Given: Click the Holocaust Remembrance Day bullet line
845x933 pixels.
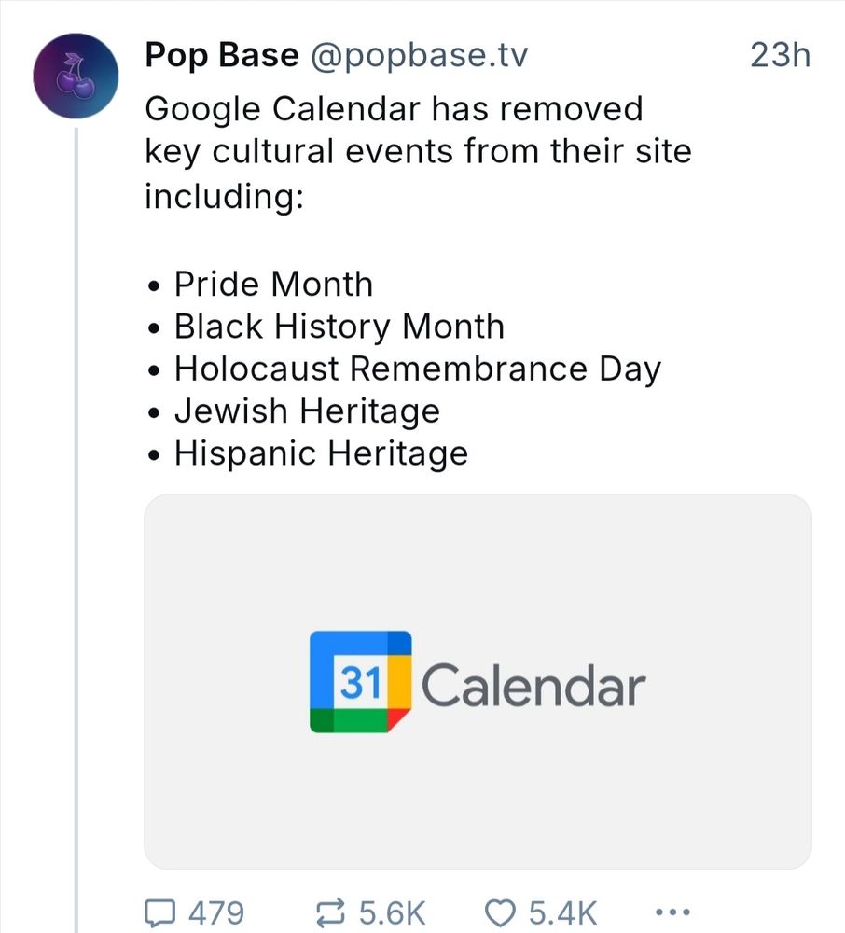Looking at the screenshot, I should (418, 369).
